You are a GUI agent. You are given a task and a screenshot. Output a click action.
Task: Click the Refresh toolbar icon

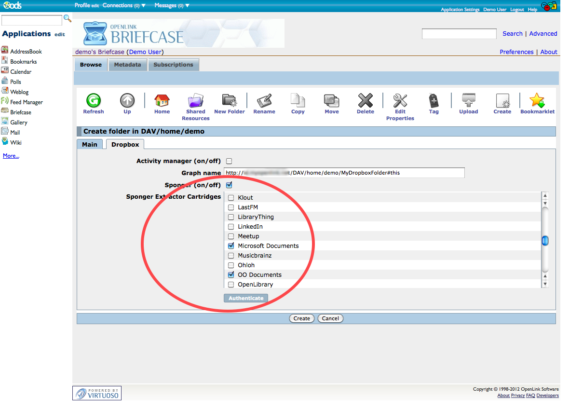pos(93,101)
